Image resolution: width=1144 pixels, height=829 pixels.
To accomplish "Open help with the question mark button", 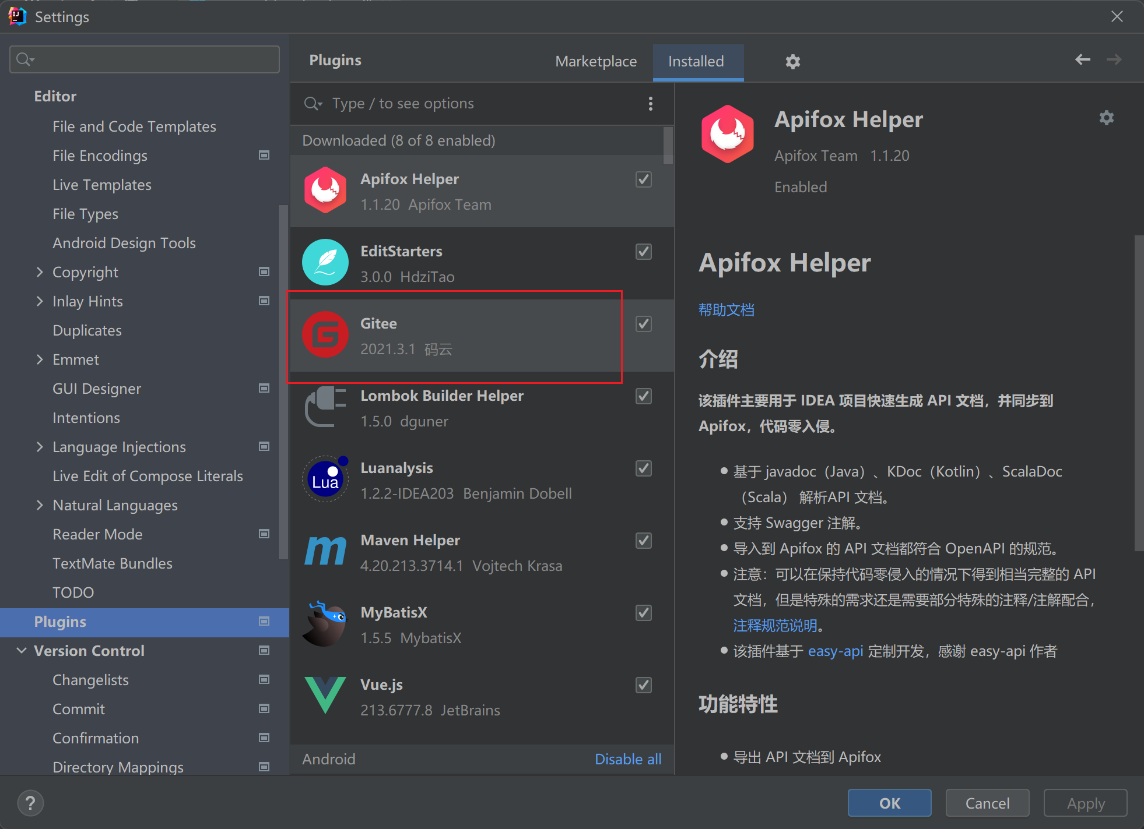I will [30, 803].
